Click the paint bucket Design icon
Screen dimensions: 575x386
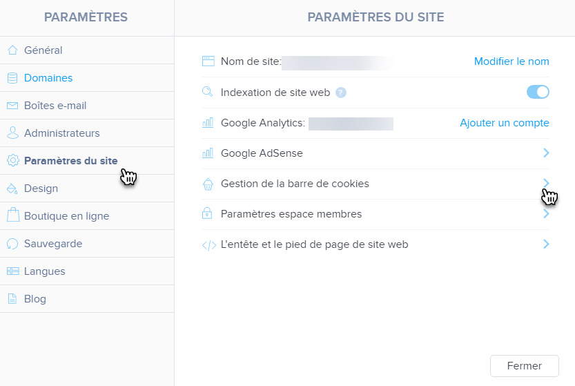(12, 189)
